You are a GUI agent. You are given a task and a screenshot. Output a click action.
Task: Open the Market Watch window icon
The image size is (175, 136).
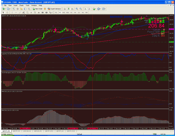point(14,9)
